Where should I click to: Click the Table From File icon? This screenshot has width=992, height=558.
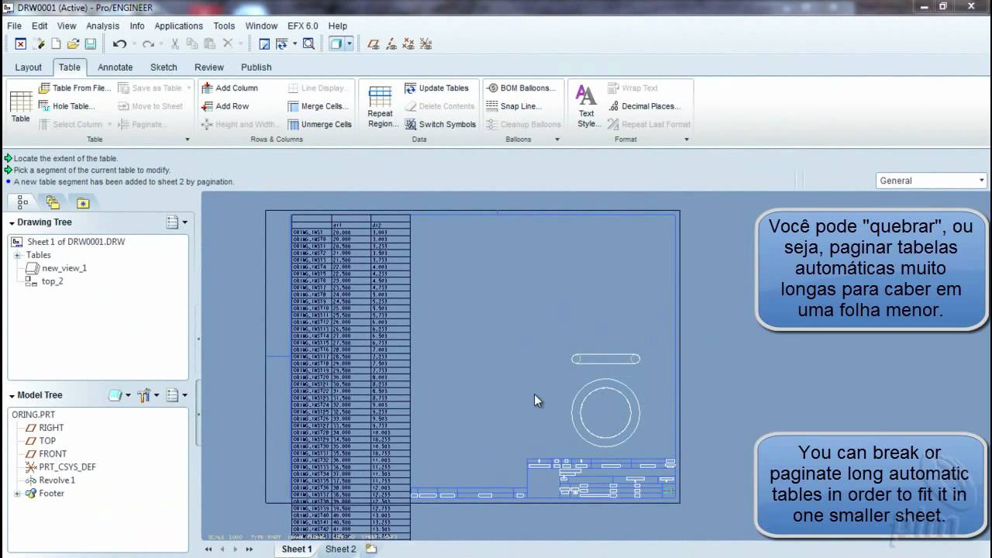(x=44, y=88)
